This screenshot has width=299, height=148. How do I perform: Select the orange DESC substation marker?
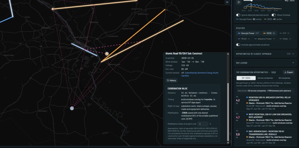tap(107, 54)
